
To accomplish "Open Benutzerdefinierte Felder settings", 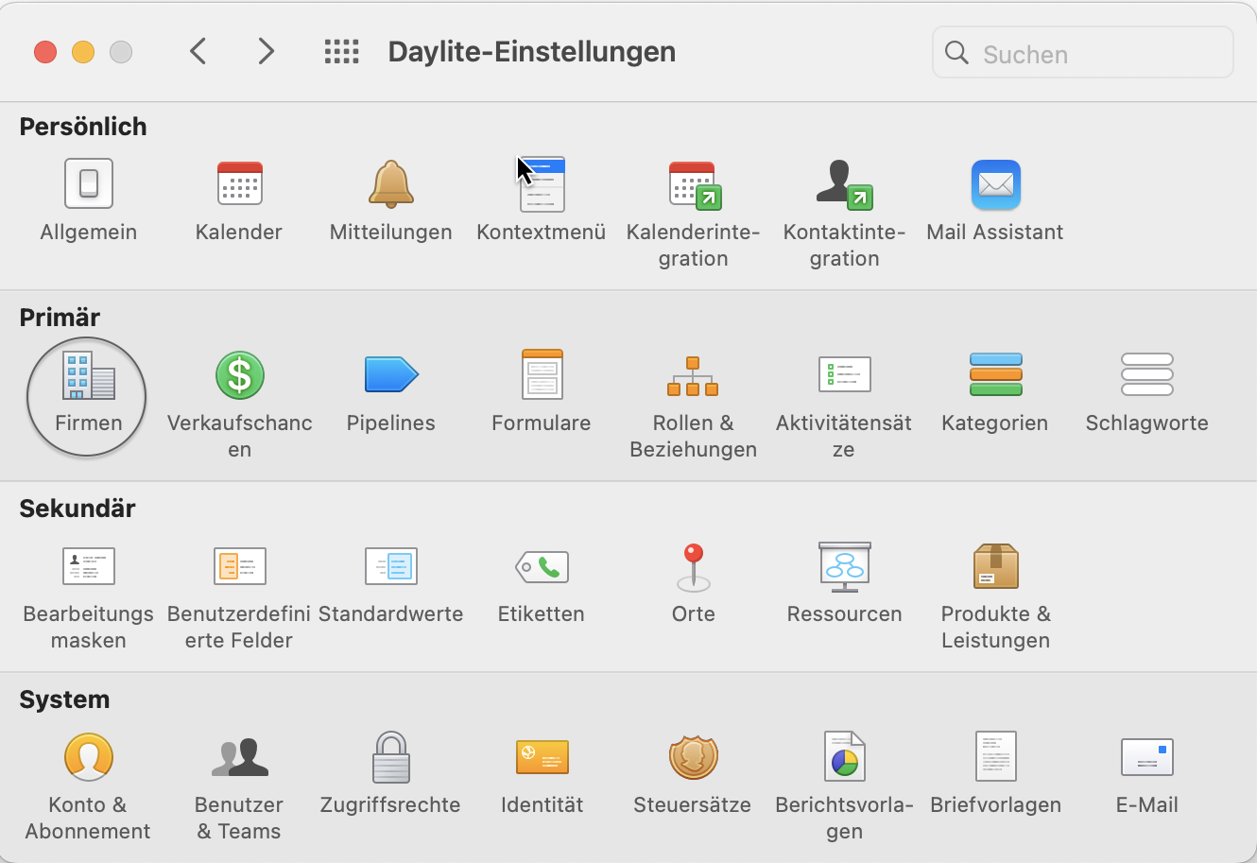I will point(239,567).
